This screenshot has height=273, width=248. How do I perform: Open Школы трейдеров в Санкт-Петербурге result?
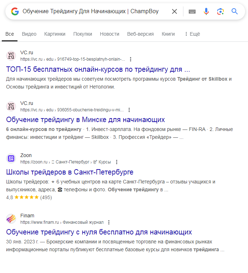(70, 172)
